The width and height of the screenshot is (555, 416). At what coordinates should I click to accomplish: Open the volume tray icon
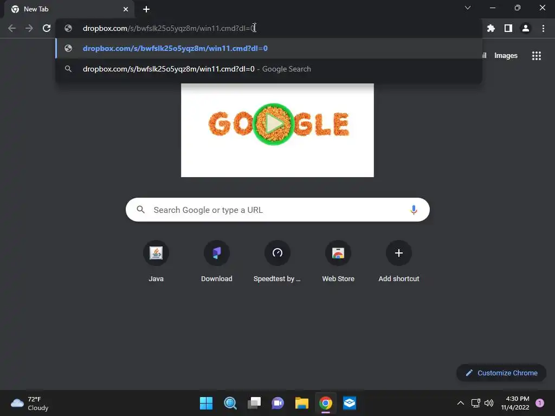(489, 403)
